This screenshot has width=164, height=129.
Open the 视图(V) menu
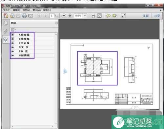[x=26, y=10]
